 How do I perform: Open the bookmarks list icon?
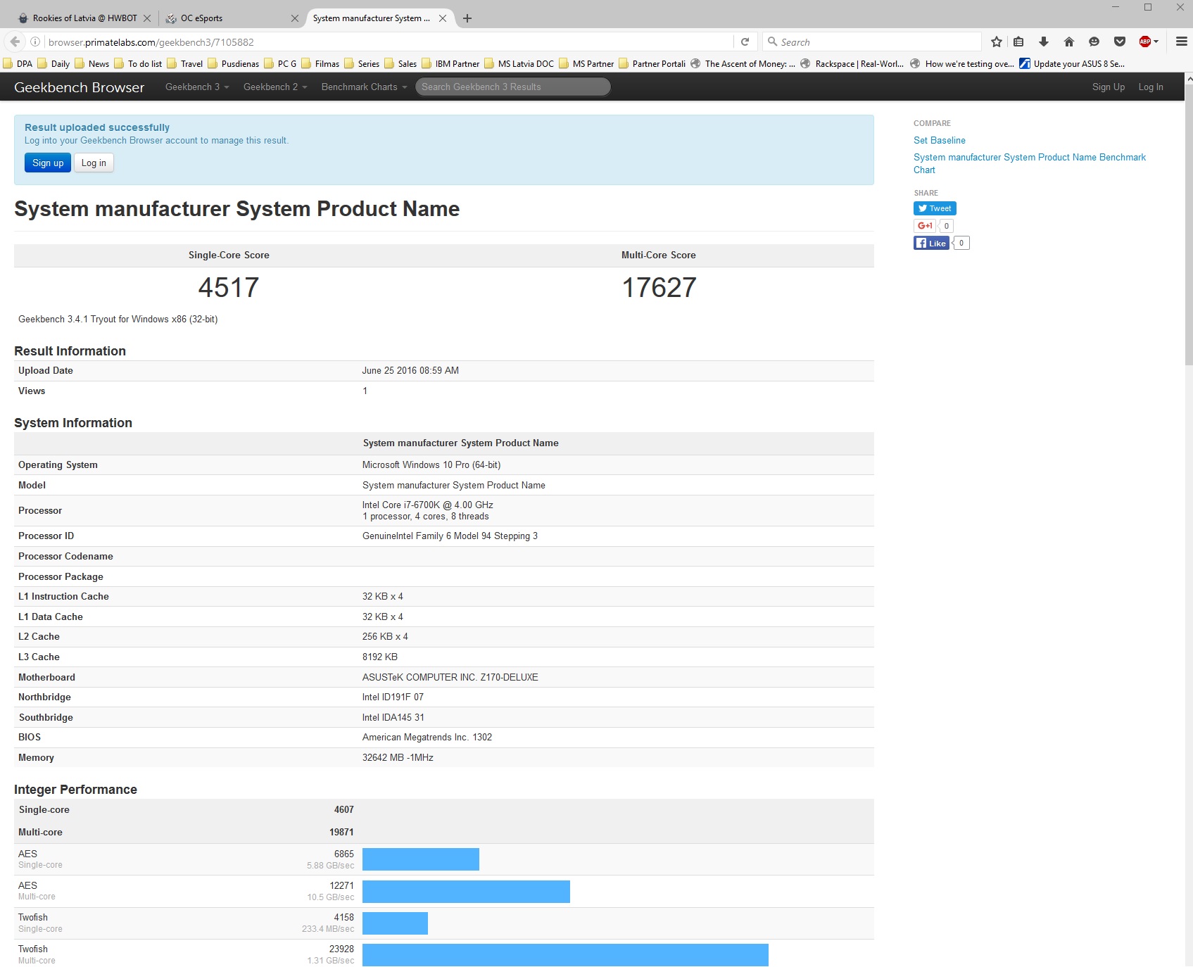(x=1018, y=42)
